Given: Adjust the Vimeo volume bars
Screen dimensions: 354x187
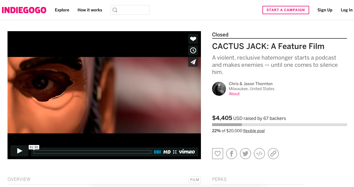Looking at the screenshot, I should point(157,152).
